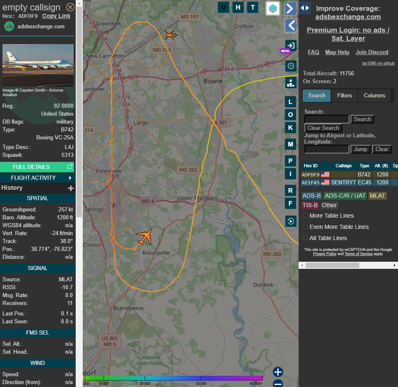398x387 pixels.
Task: Open the FAQ link
Action: pyautogui.click(x=313, y=52)
